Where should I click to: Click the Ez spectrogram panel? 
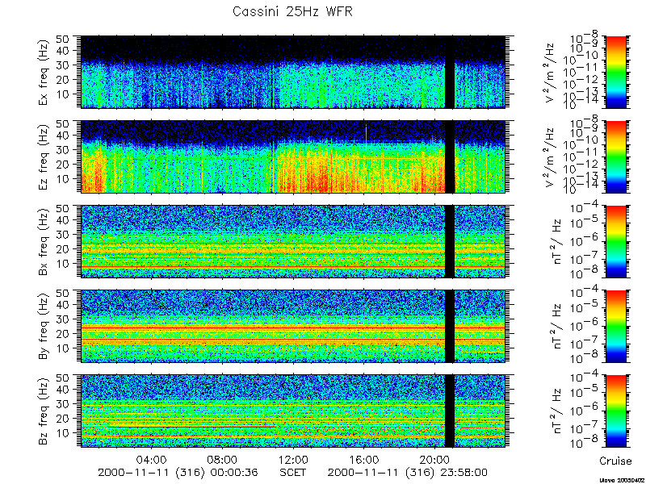293,156
